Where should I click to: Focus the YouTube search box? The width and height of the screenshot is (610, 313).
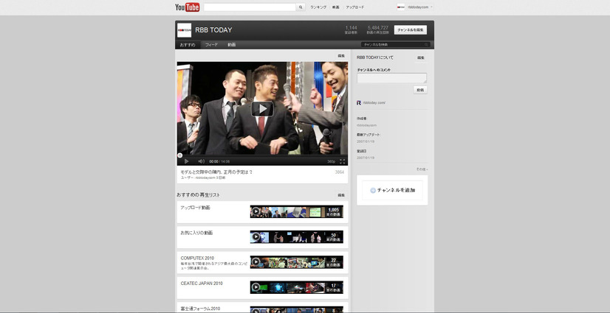(250, 7)
